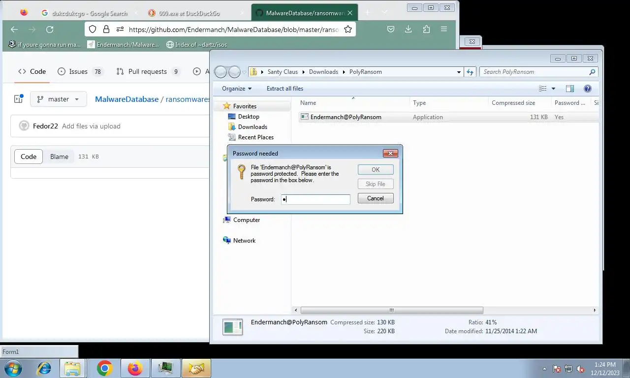Switch to 000.exe at DuckDuckGo tab
630x378 pixels.
tap(189, 13)
